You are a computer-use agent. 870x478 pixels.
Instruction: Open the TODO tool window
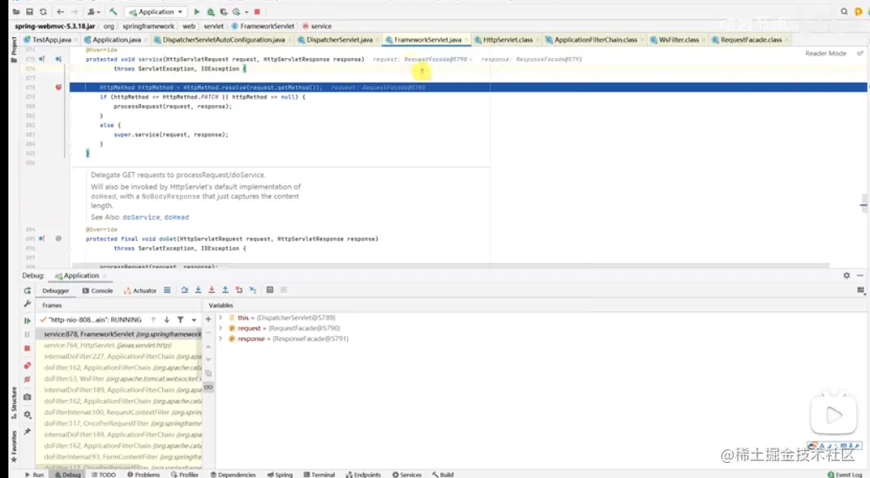pyautogui.click(x=103, y=475)
